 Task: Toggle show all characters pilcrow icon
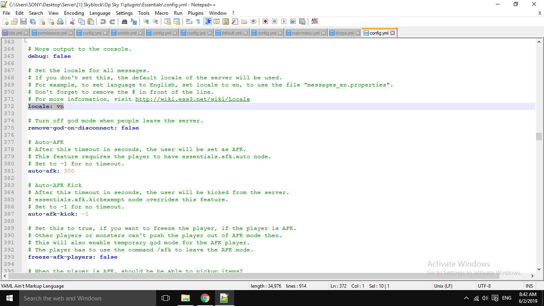[x=198, y=22]
